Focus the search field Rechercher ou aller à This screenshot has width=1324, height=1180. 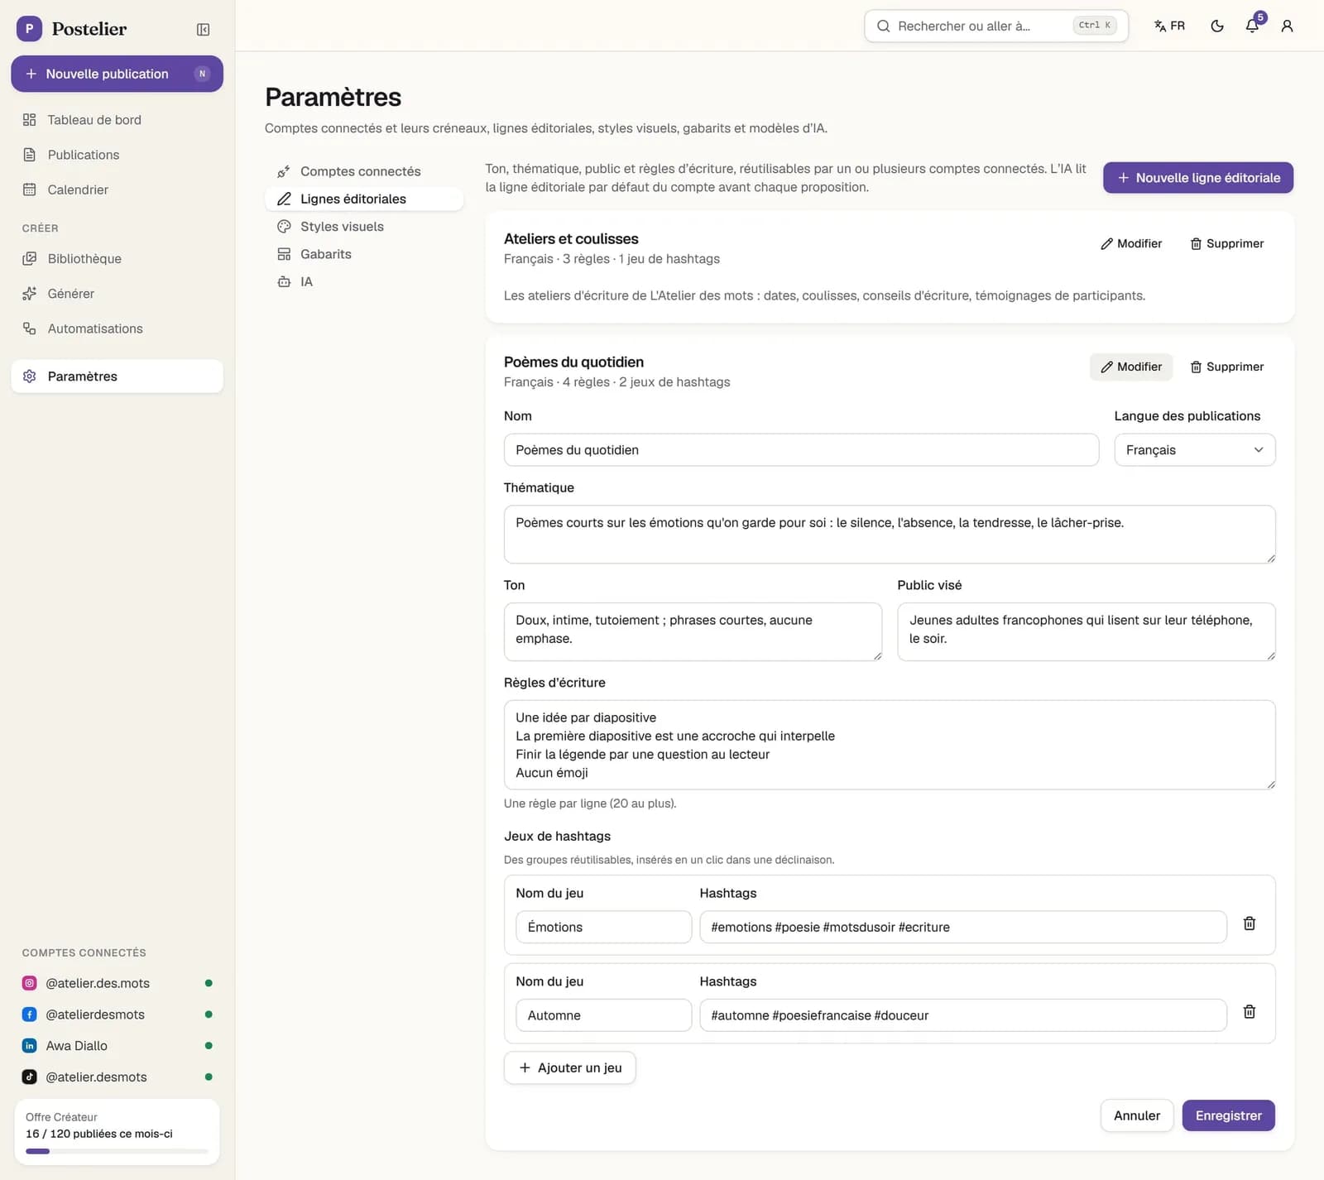click(995, 26)
